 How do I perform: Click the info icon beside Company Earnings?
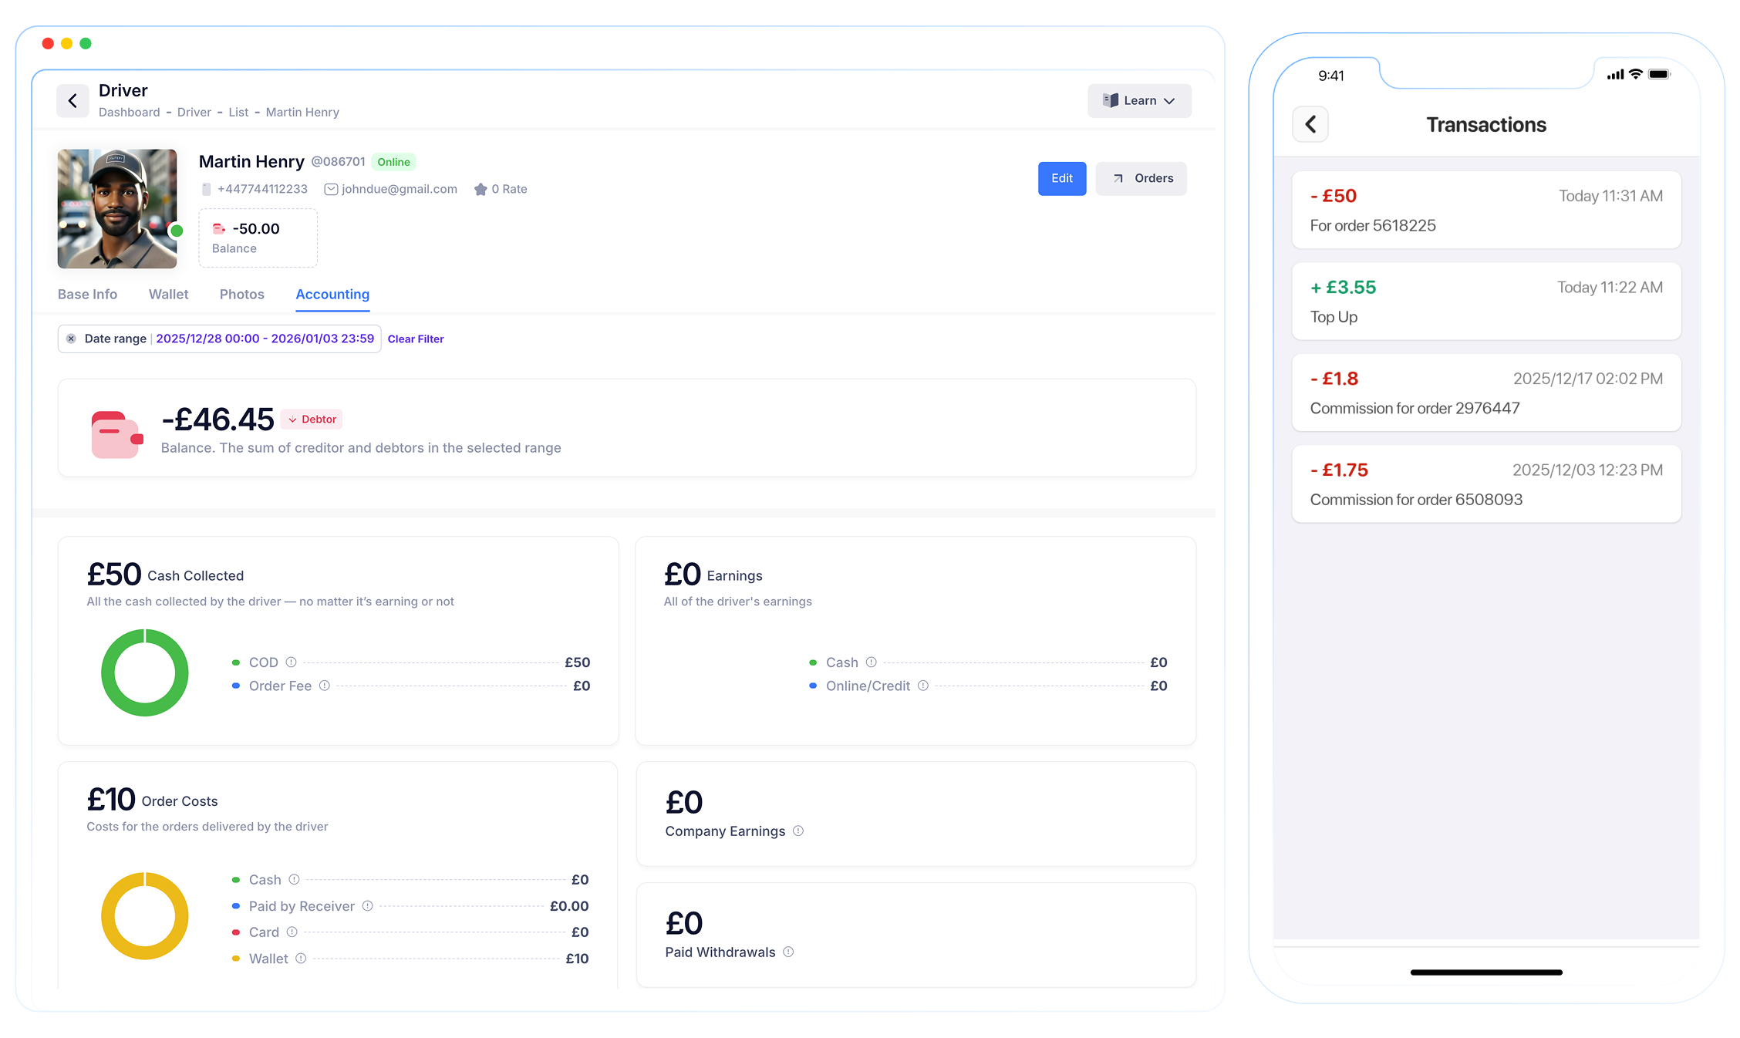[800, 831]
